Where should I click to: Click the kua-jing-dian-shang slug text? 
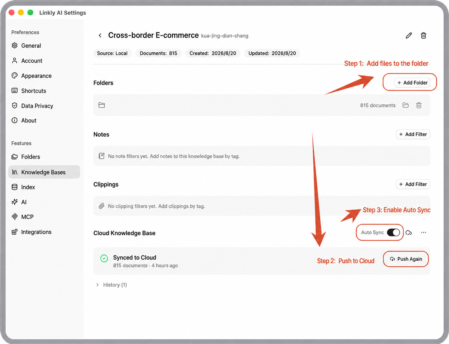point(224,36)
